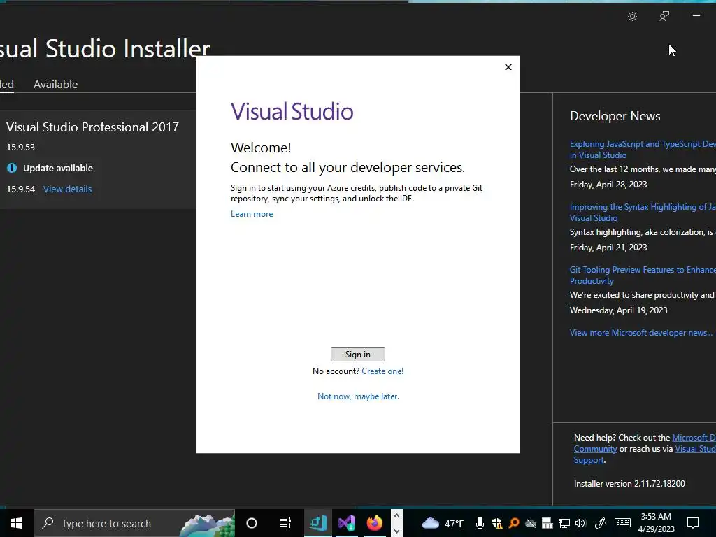Viewport: 716px width, 537px height.
Task: Click the Visual Studio Professional 2017 product title
Action: click(x=92, y=127)
